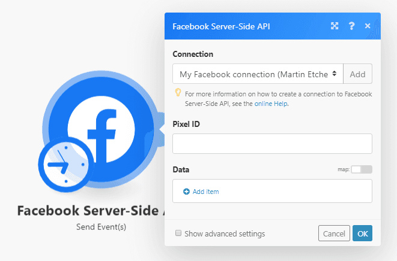Click the Pixel ID field label

pos(187,124)
